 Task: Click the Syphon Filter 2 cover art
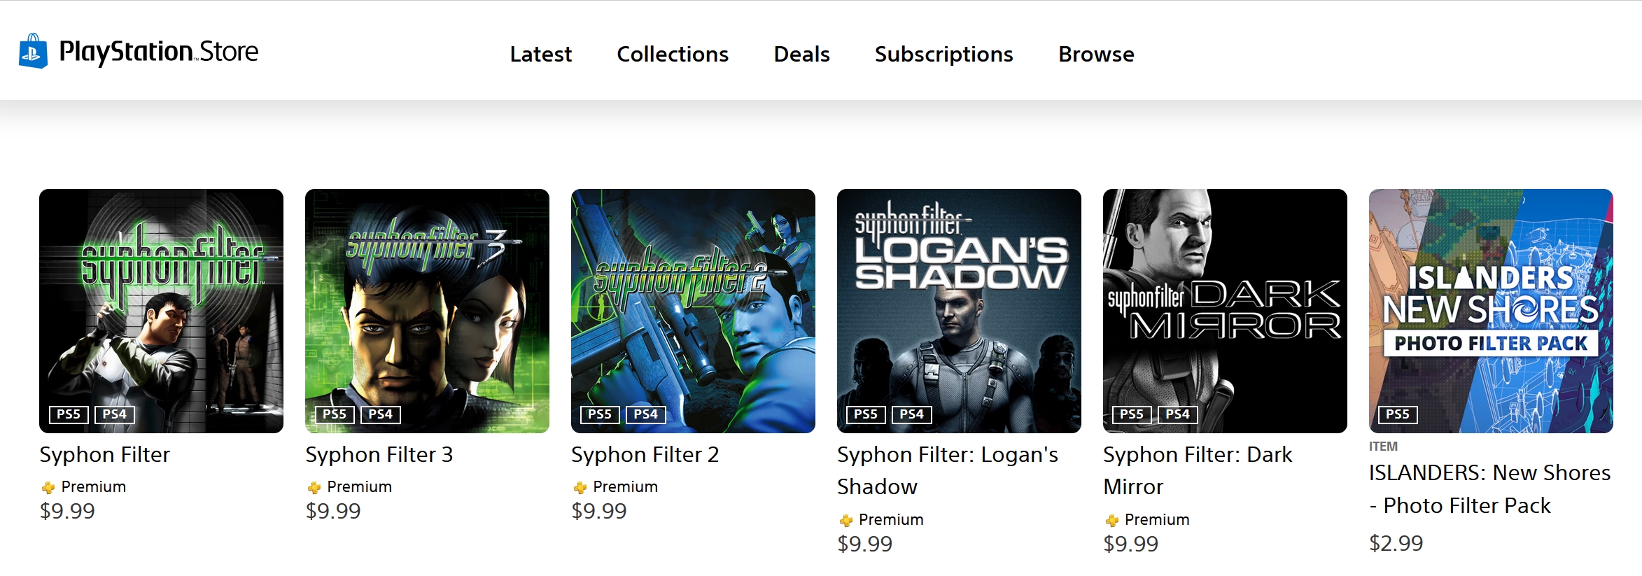pyautogui.click(x=693, y=311)
